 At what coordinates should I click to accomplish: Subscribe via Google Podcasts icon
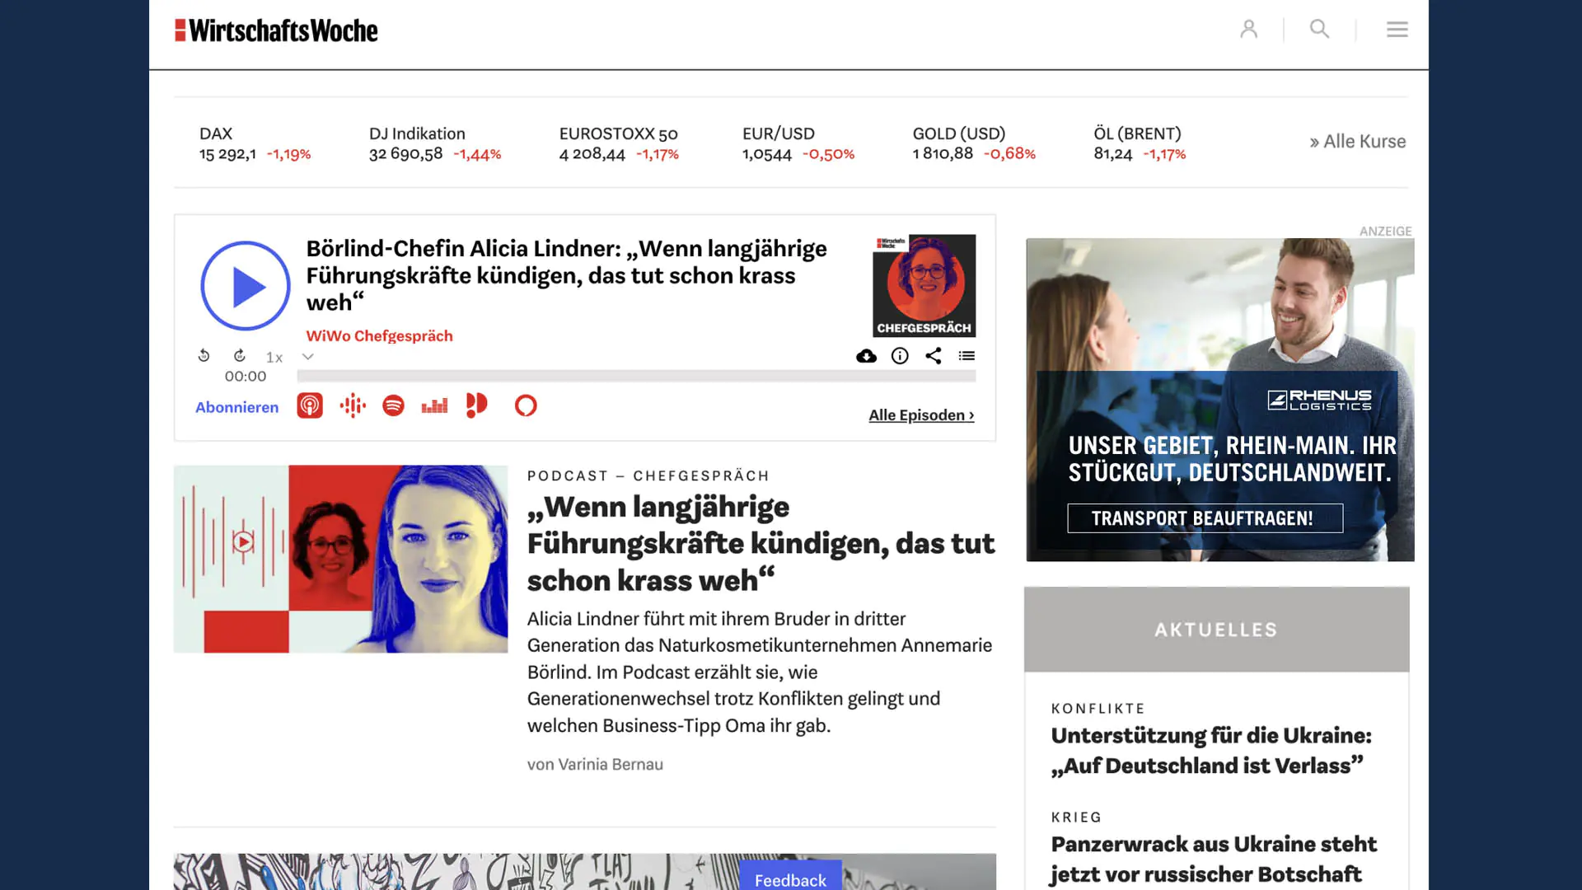(353, 405)
